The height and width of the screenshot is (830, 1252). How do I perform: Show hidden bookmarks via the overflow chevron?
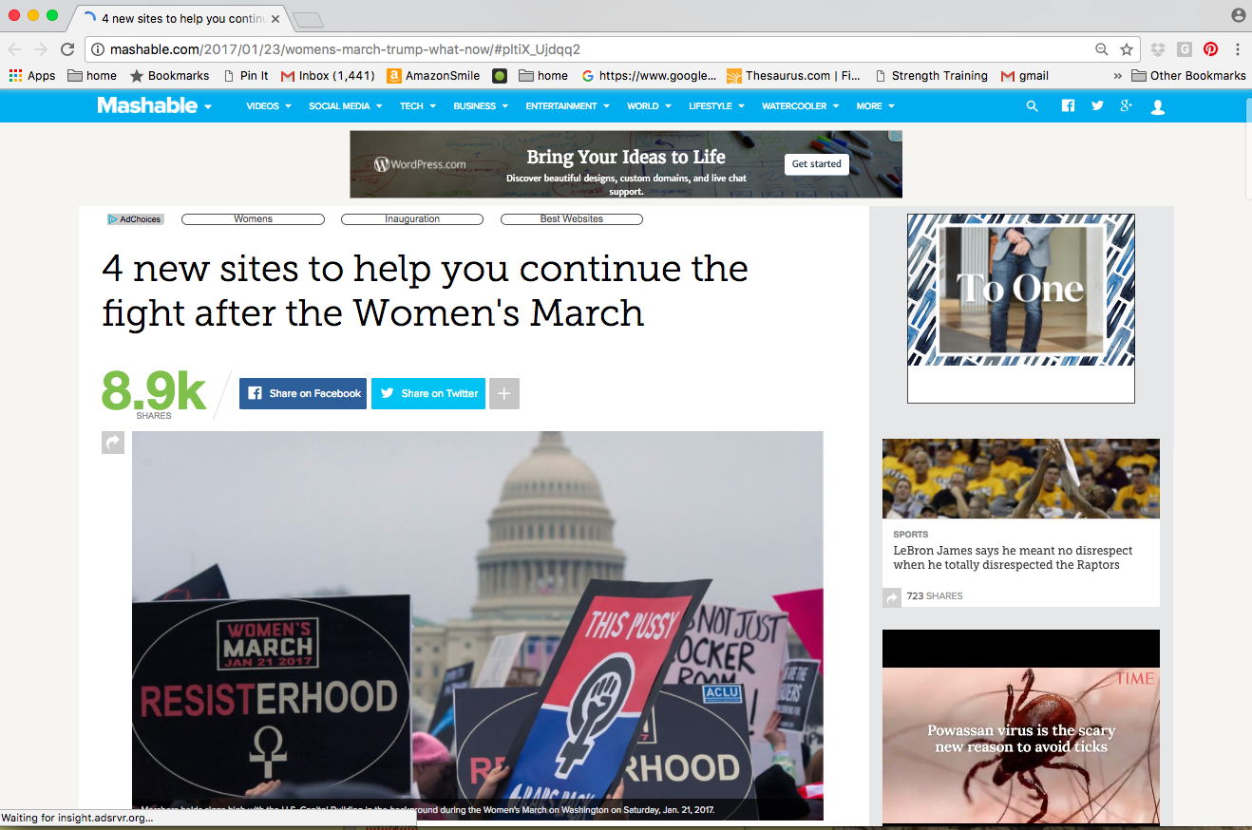click(1118, 76)
